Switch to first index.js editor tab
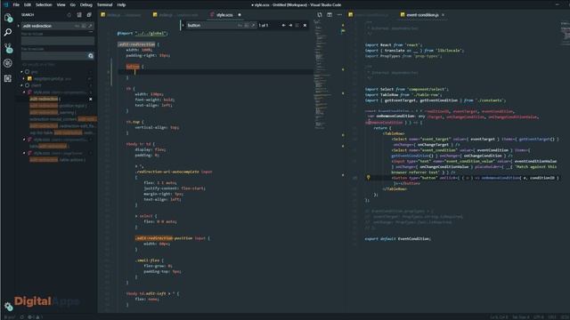This screenshot has width=570, height=320. [x=121, y=15]
